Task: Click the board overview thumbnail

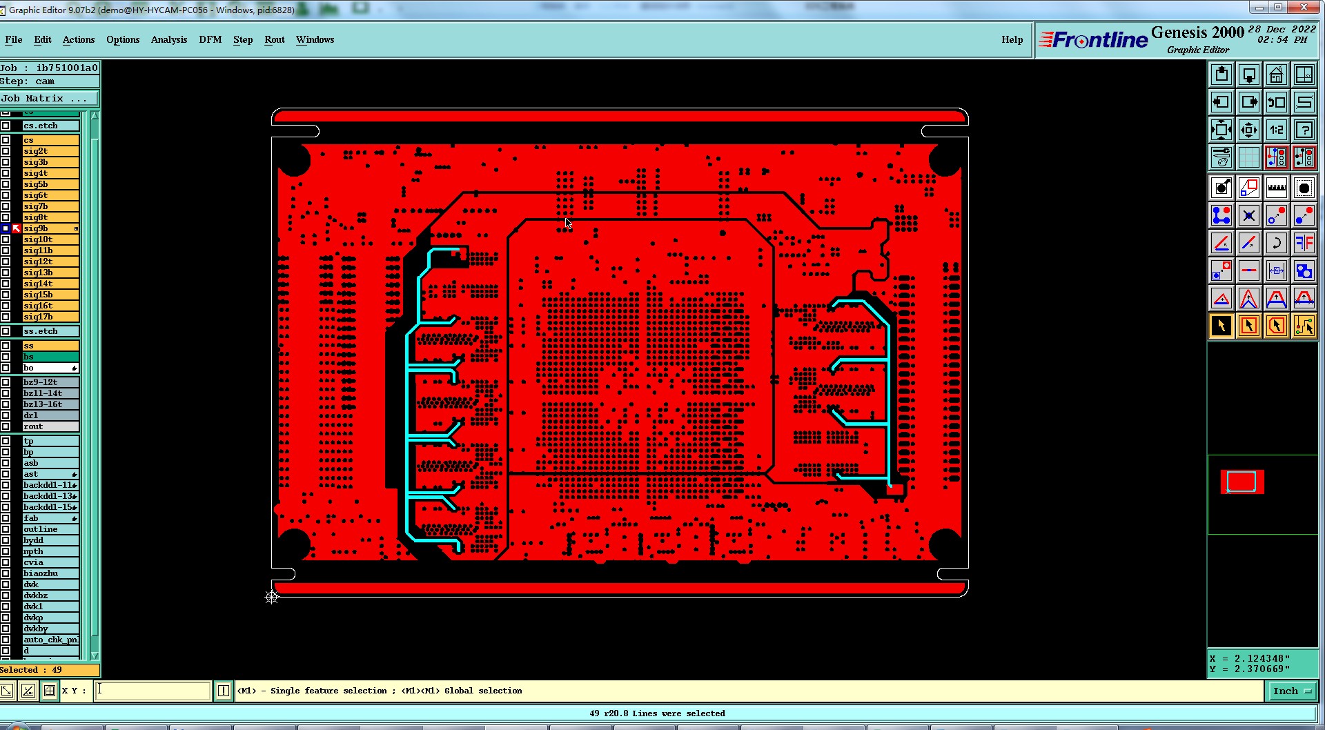Action: pyautogui.click(x=1242, y=482)
